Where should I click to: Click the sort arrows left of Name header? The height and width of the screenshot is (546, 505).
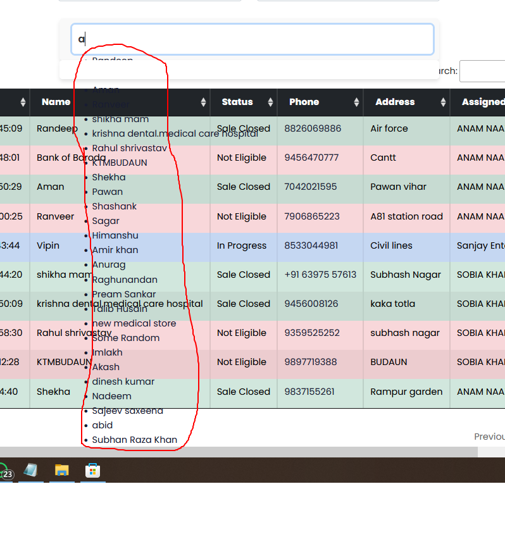(23, 102)
